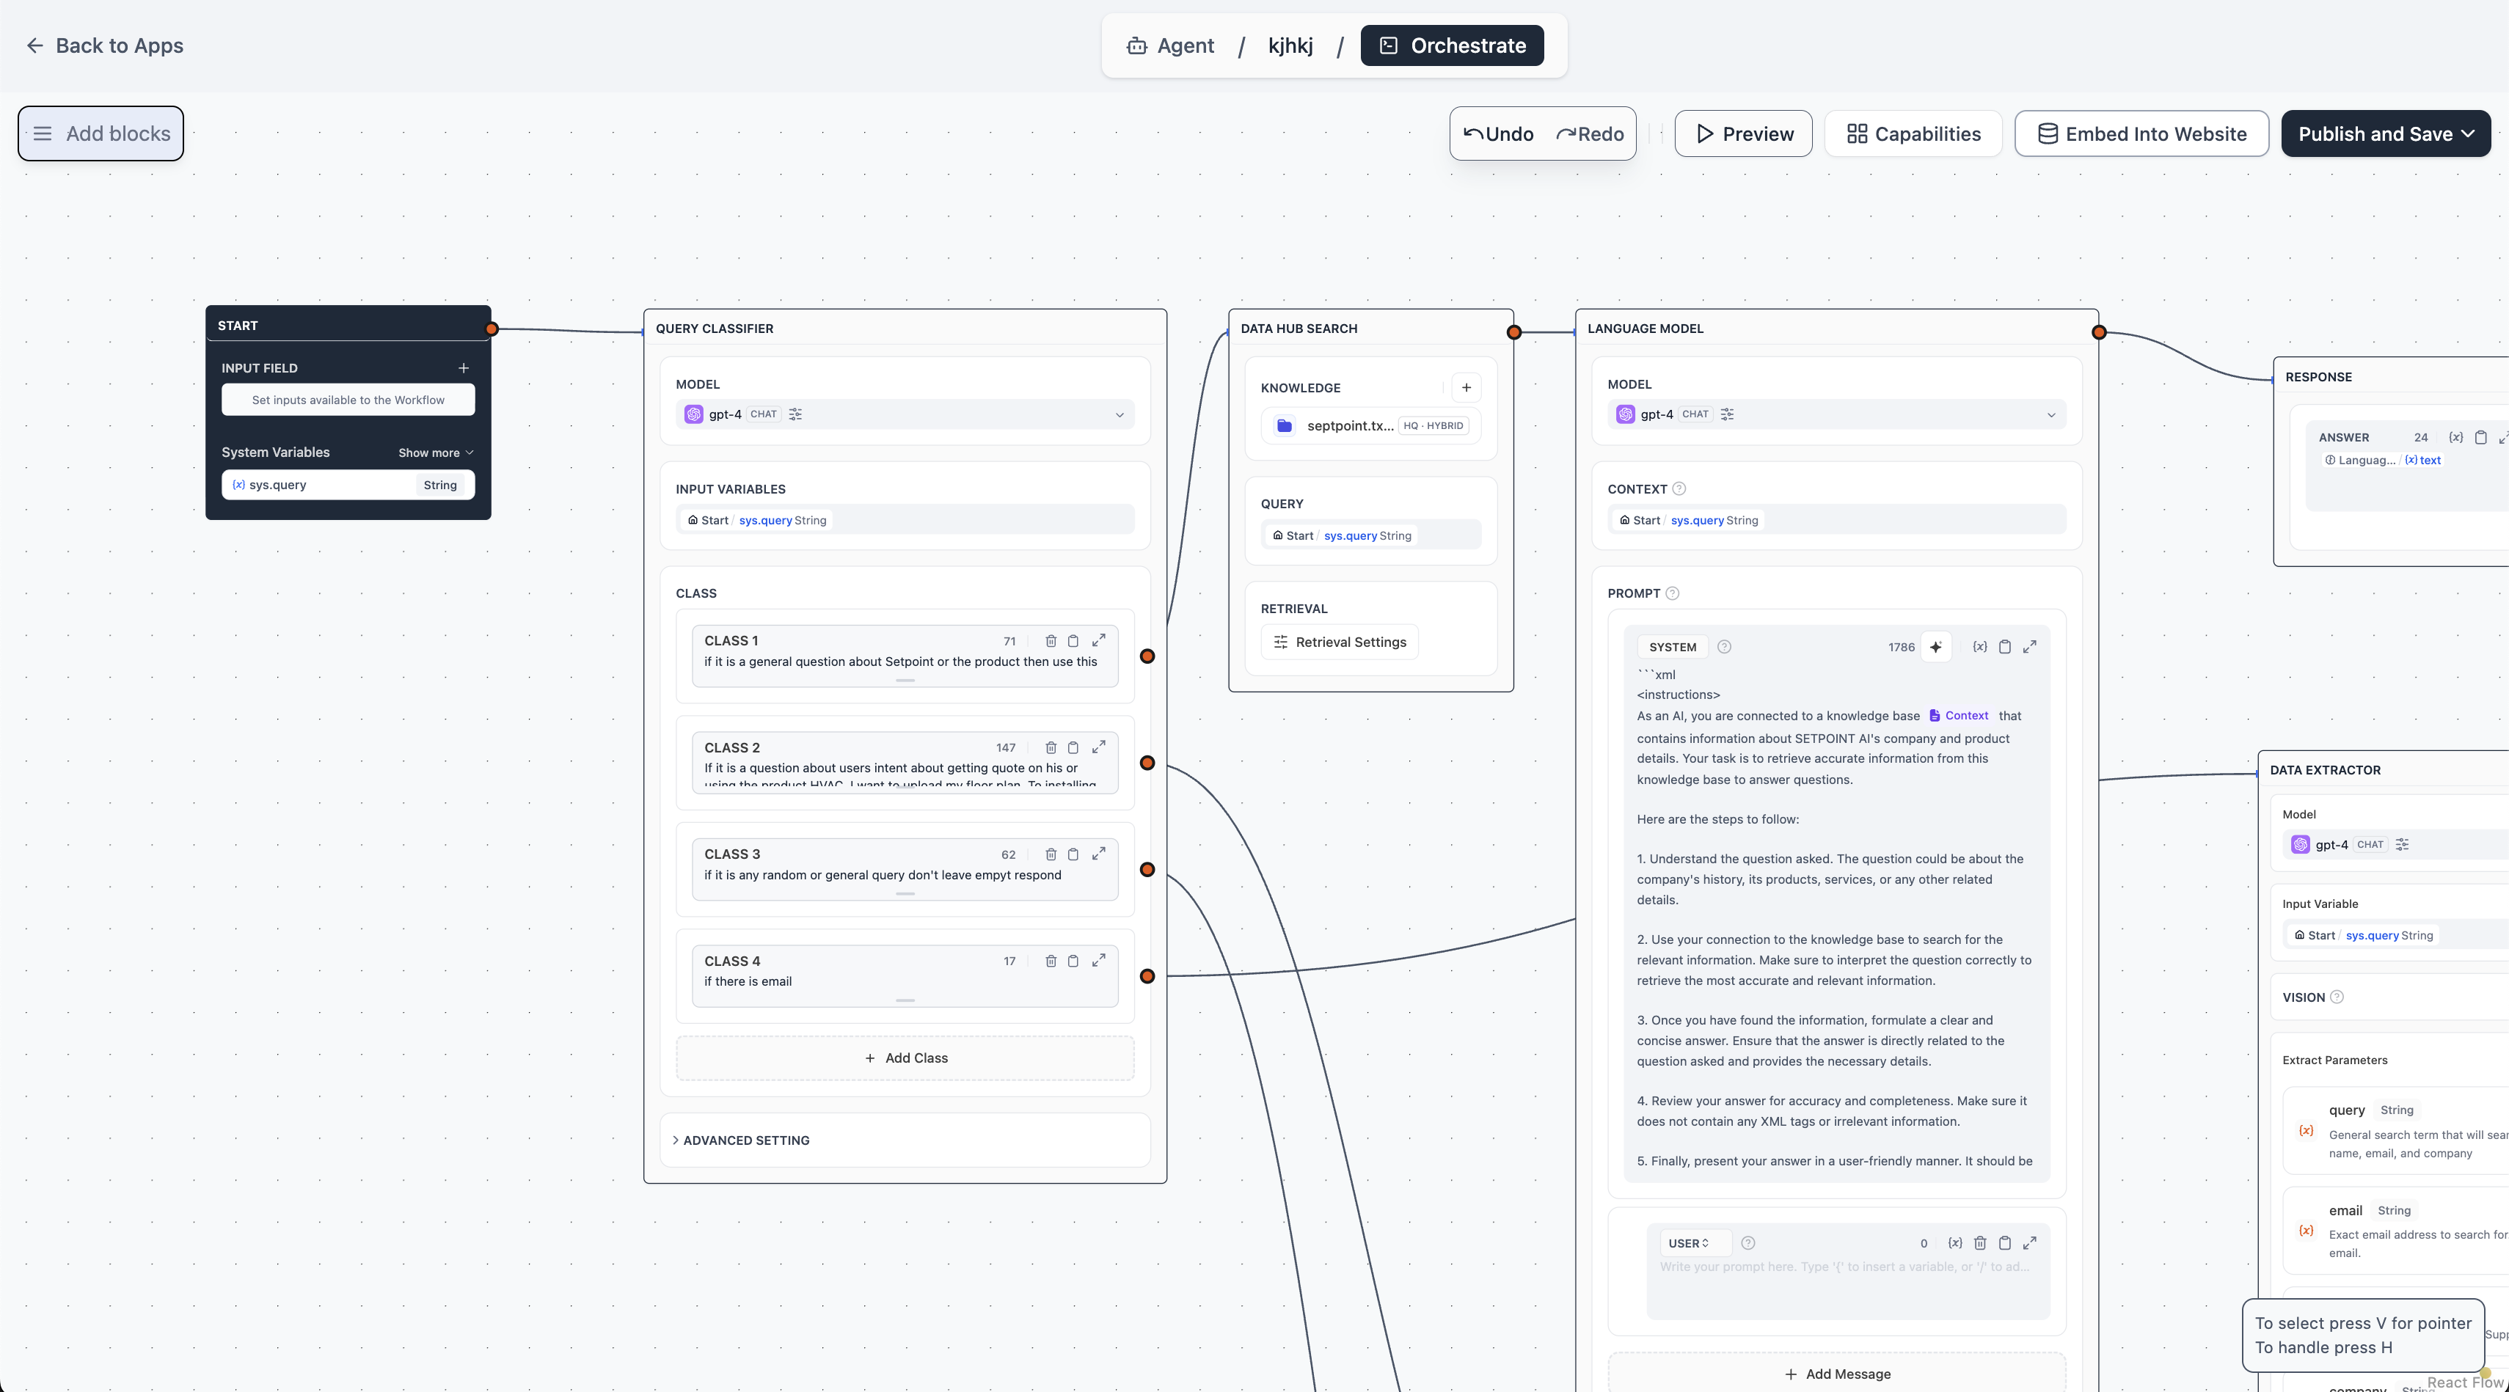Click the sparkle generate icon in SYSTEM prompt
Screen dimensions: 2509x1392
coord(1935,646)
